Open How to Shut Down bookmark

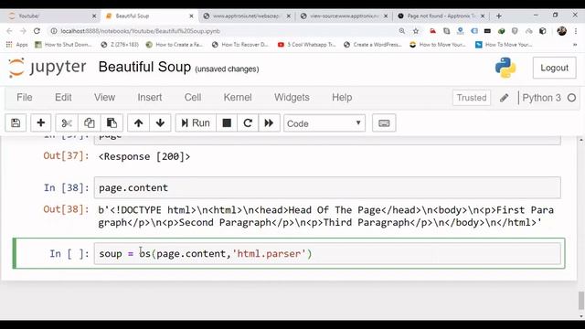(63, 45)
